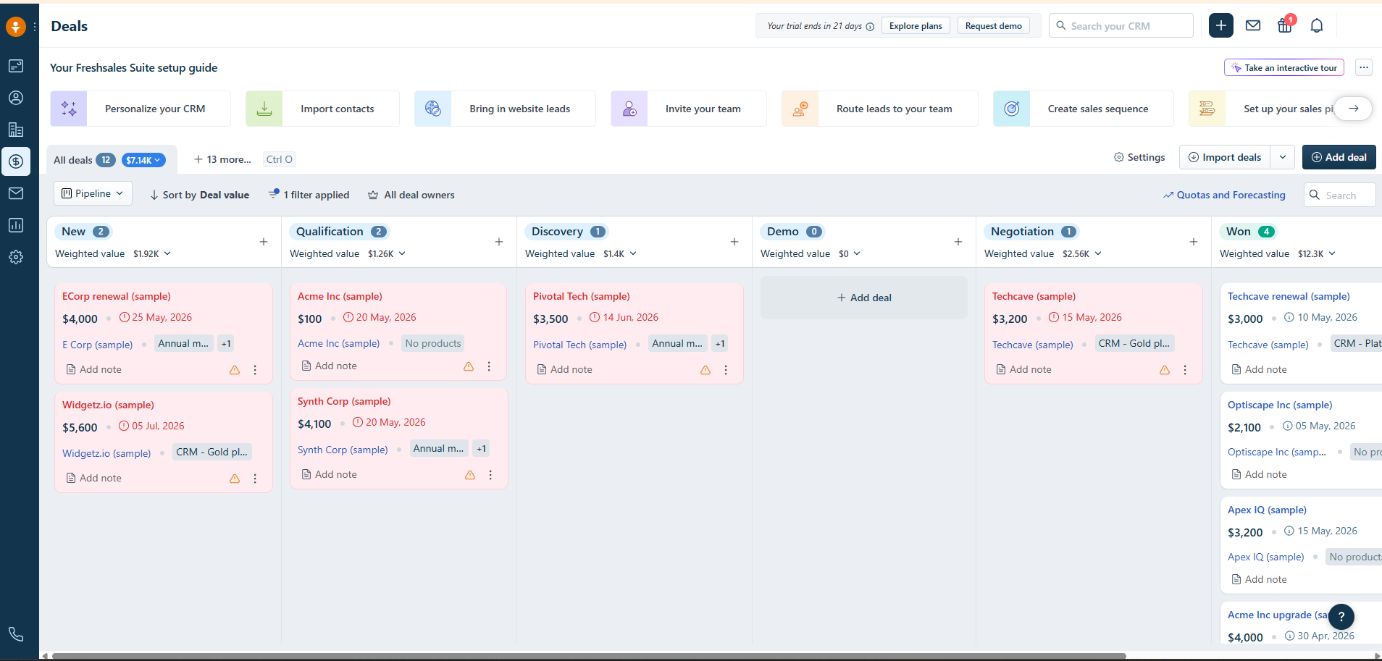Click the Import deals button
The image size is (1382, 661).
coord(1225,157)
